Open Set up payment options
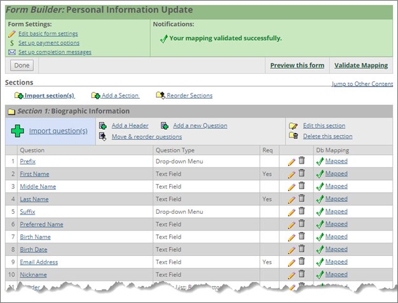 coord(49,43)
